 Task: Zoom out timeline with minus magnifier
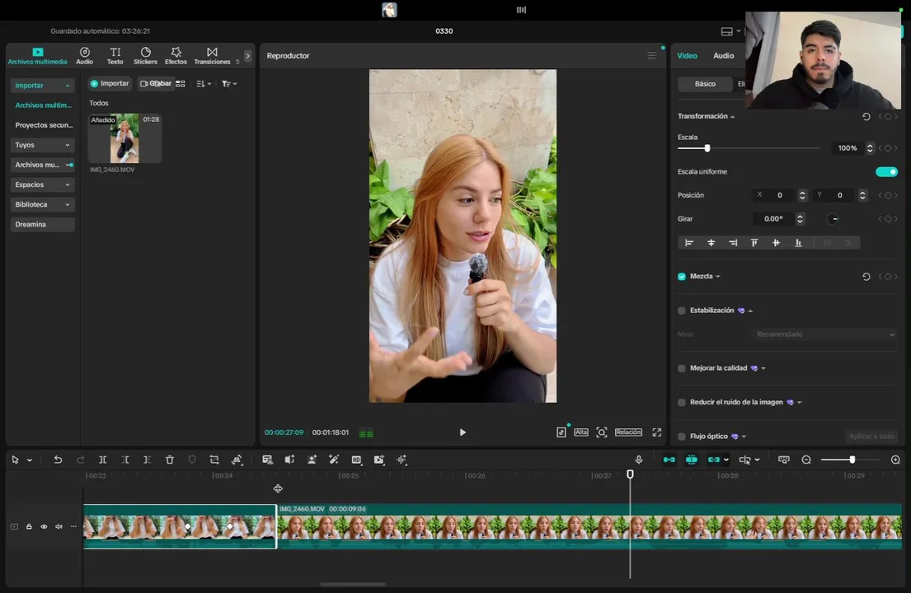tap(806, 460)
